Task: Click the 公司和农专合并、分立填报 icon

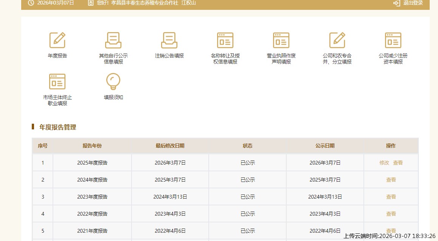Action: coord(337,40)
